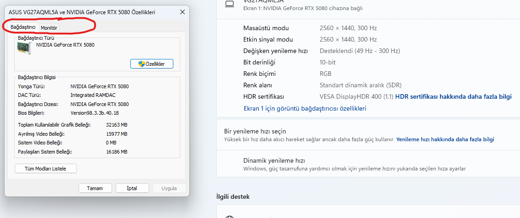Image resolution: width=520 pixels, height=218 pixels.
Task: Select the Bağdaştırıcı tab
Action: pyautogui.click(x=23, y=27)
